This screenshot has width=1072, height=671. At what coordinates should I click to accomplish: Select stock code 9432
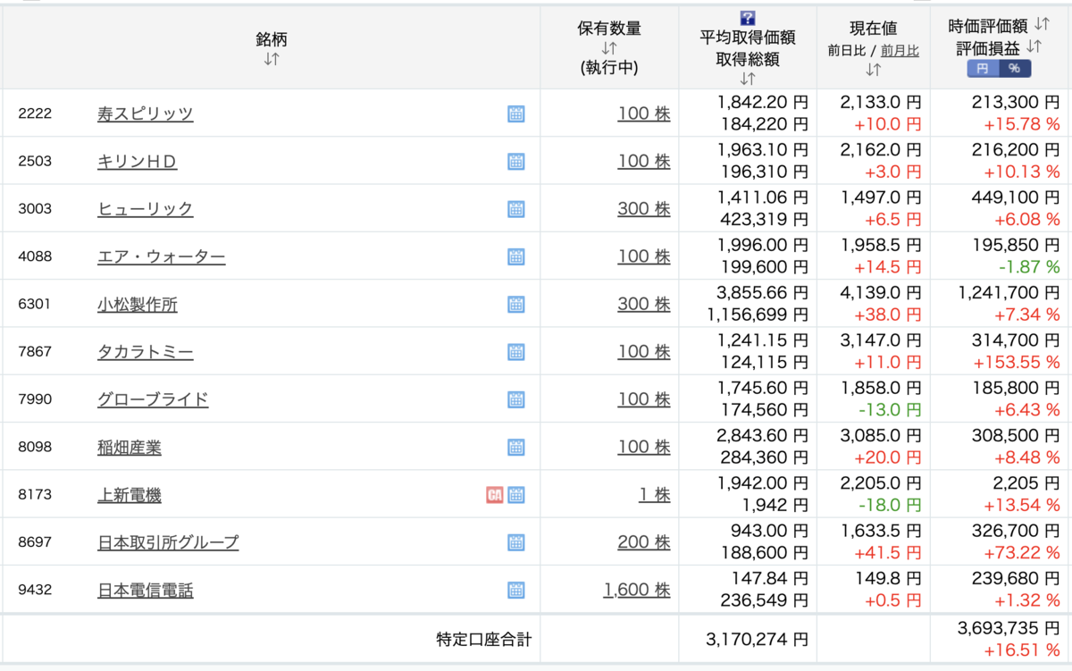35,590
